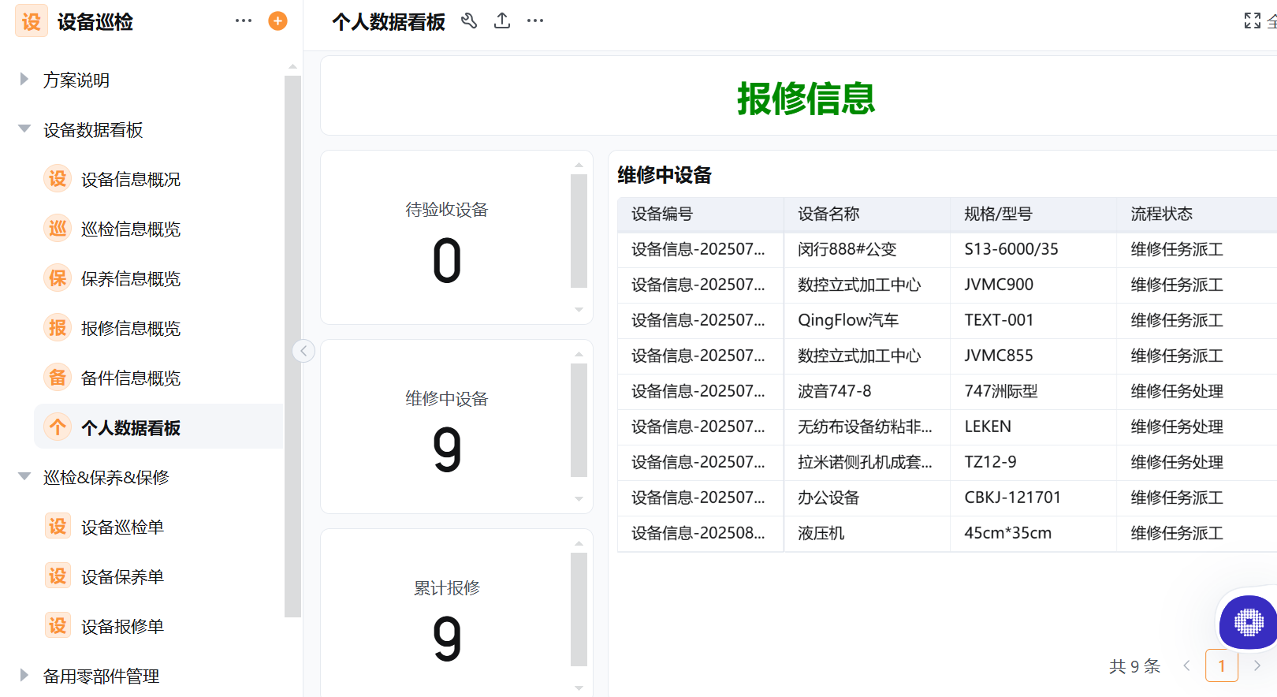
Task: Click the icon beside 设备保养单
Action: coord(58,576)
